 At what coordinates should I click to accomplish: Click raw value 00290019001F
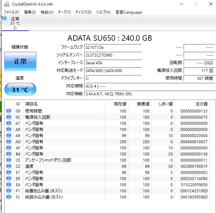194,166
